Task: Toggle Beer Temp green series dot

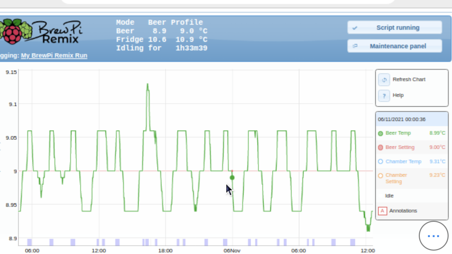Action: tap(381, 133)
